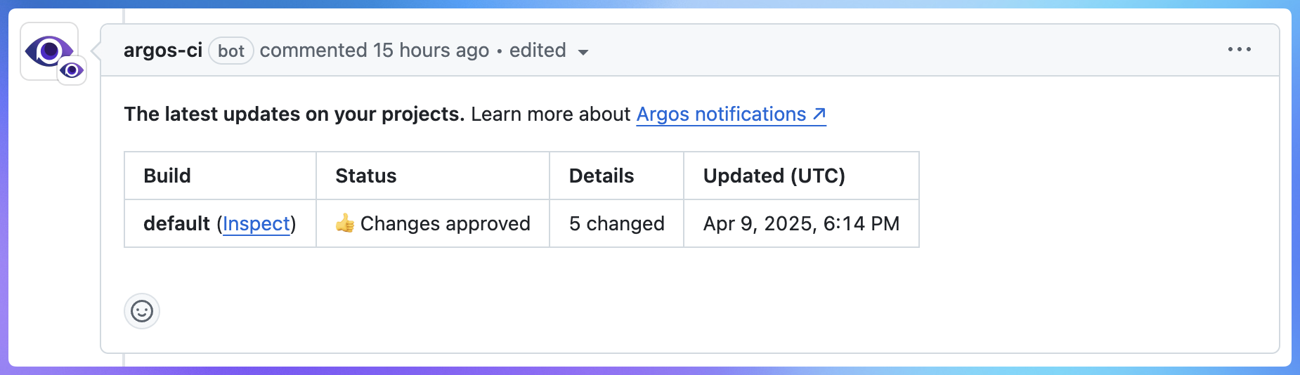This screenshot has width=1300, height=375.
Task: Click the argos-ci eye avatar
Action: point(48,51)
